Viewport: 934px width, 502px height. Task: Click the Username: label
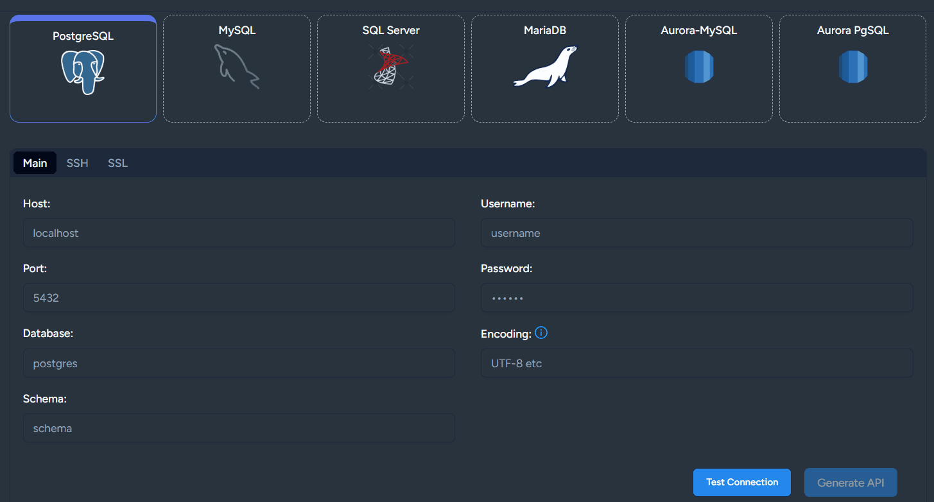pos(508,203)
